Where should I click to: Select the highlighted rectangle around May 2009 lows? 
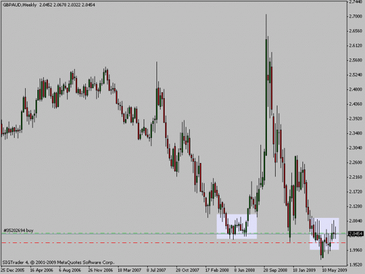coord(324,234)
